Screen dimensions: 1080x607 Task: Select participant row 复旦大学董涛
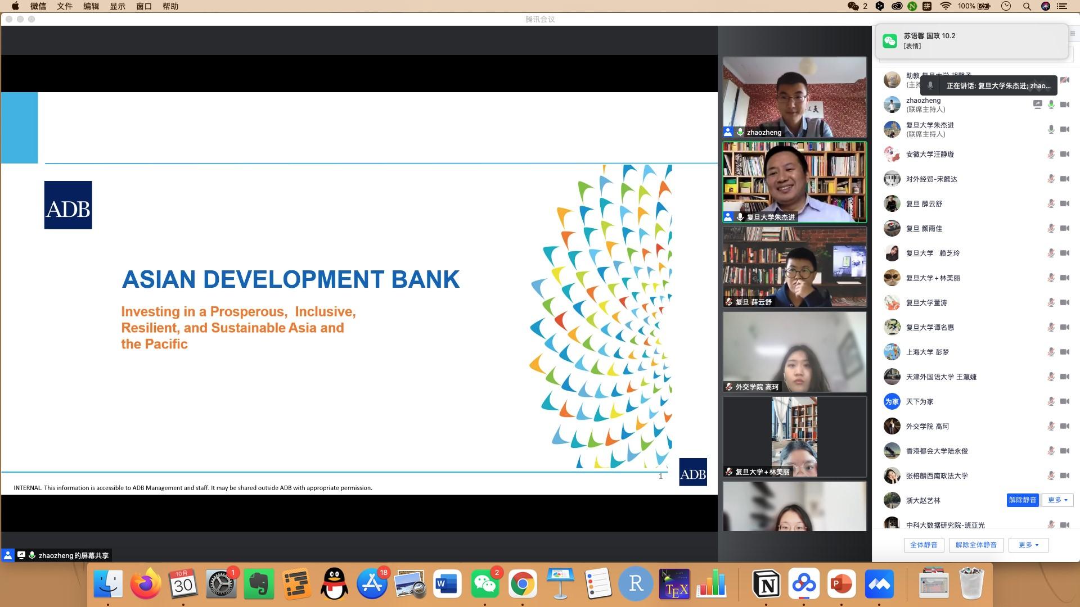(976, 302)
